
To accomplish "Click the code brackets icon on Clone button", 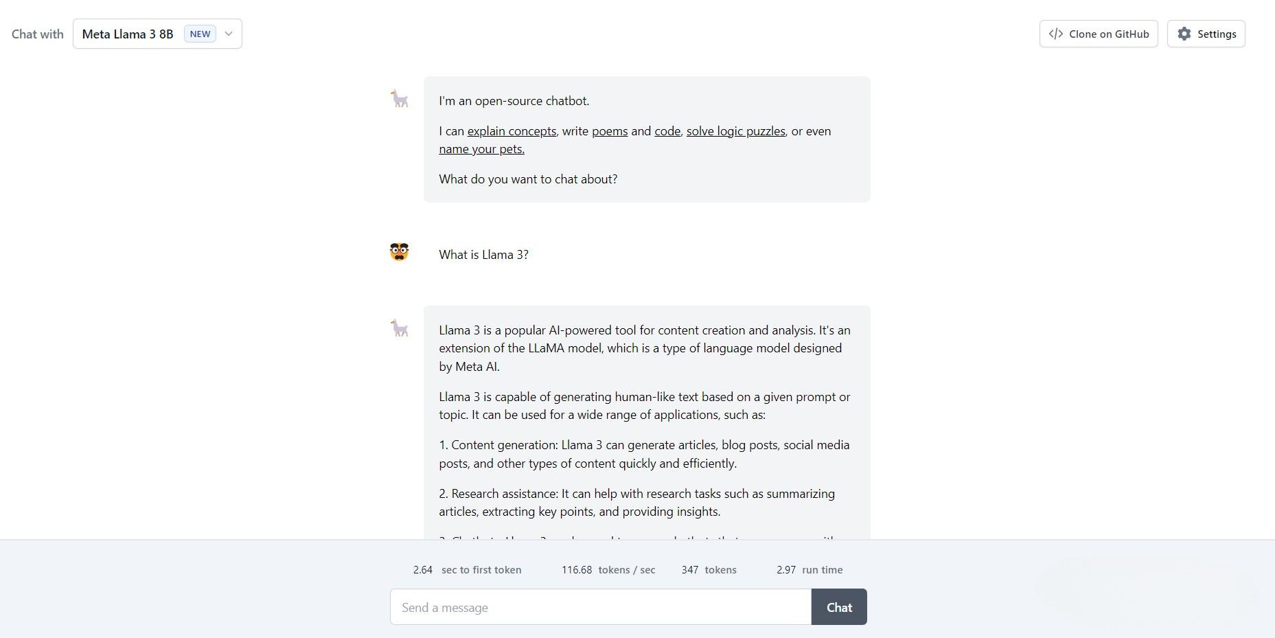I will pos(1056,34).
